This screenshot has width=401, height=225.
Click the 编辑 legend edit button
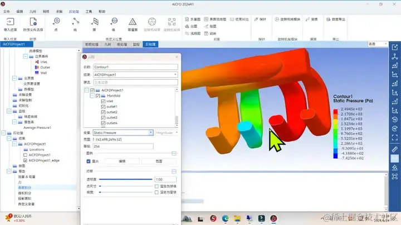[x=122, y=161]
